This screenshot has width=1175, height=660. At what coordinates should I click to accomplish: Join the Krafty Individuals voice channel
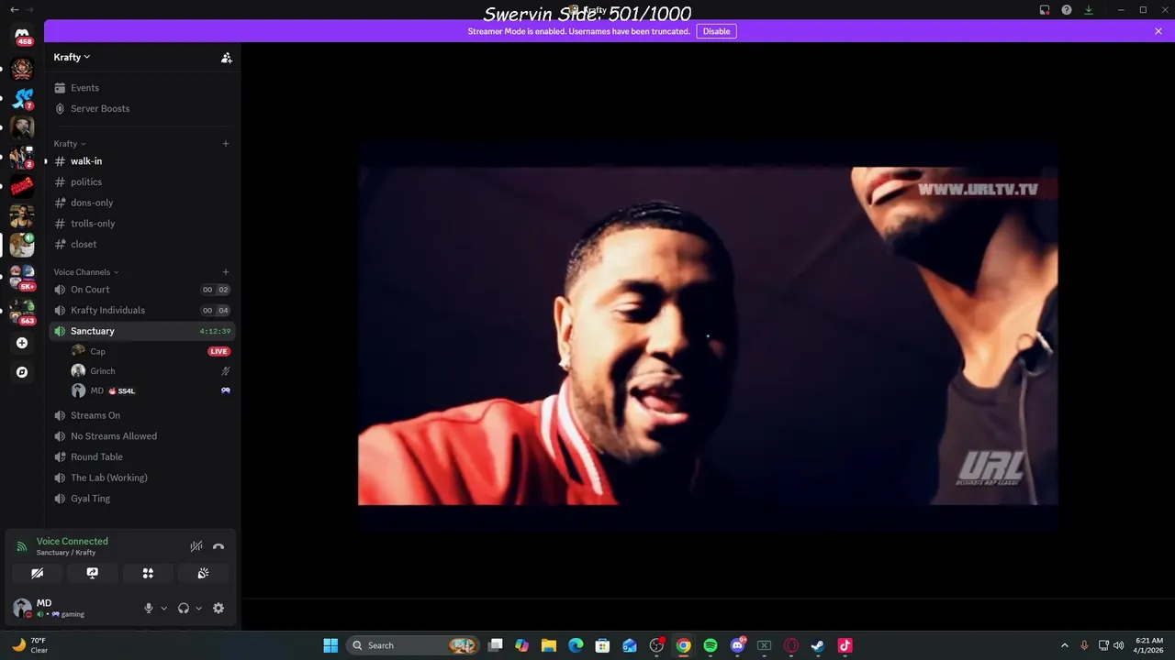142,310
